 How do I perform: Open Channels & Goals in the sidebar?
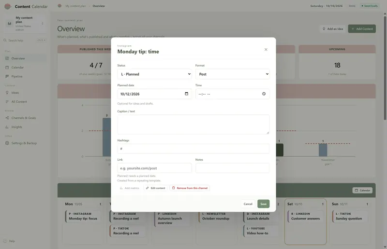(x=25, y=118)
